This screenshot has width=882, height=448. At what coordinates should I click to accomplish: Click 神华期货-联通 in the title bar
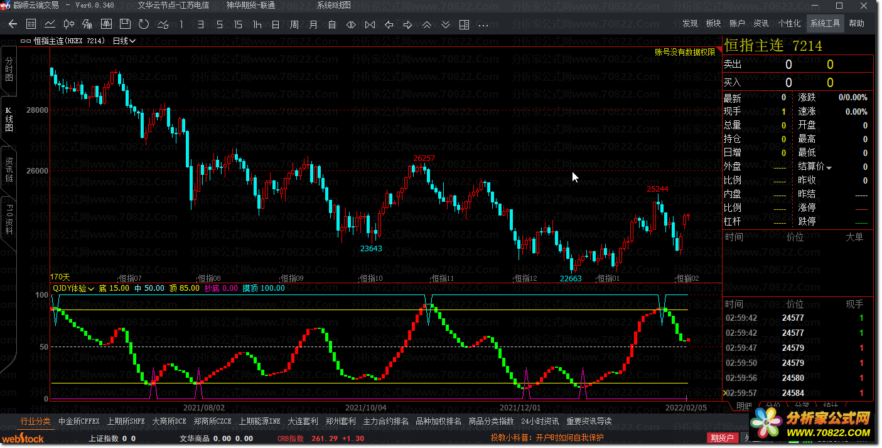click(251, 5)
